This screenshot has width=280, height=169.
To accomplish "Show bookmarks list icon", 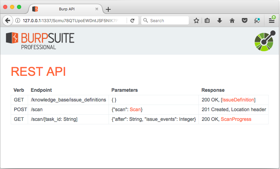I will tap(207, 21).
